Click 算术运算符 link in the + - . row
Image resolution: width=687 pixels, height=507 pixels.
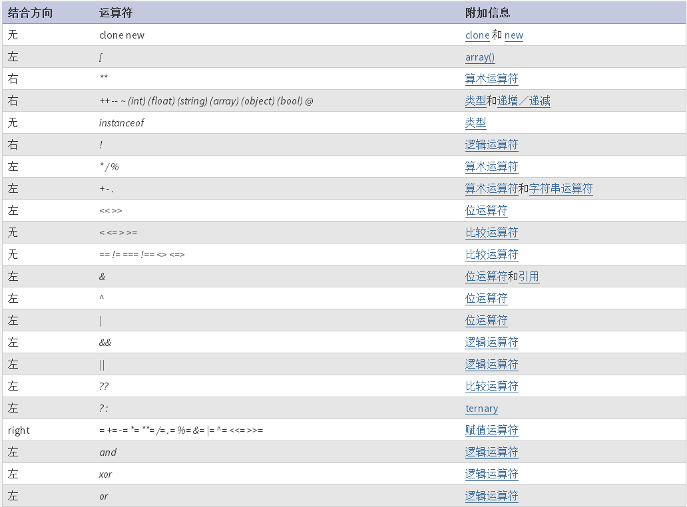(491, 189)
